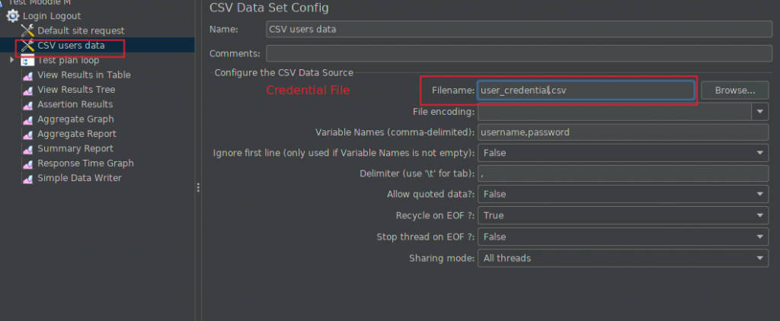Click the Comments text field

point(519,53)
